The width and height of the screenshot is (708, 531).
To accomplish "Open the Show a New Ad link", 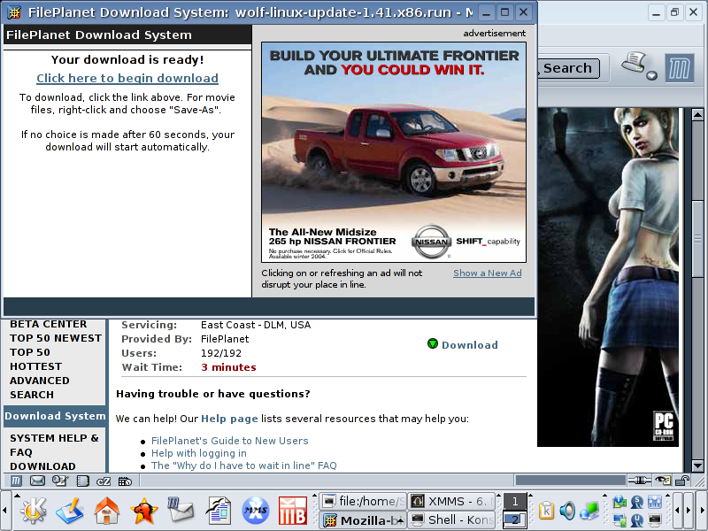I will coord(487,273).
